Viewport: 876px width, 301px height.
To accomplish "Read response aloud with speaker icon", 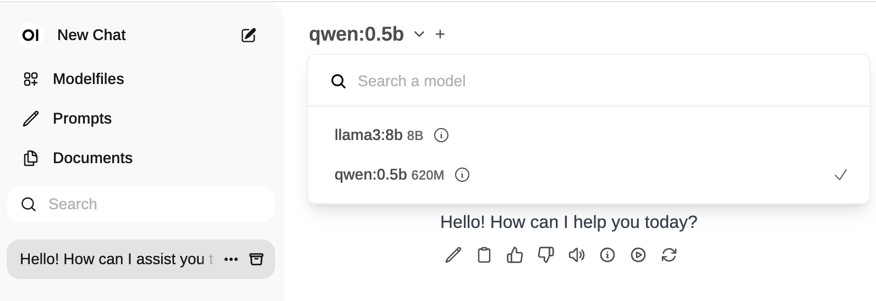I will [x=577, y=255].
